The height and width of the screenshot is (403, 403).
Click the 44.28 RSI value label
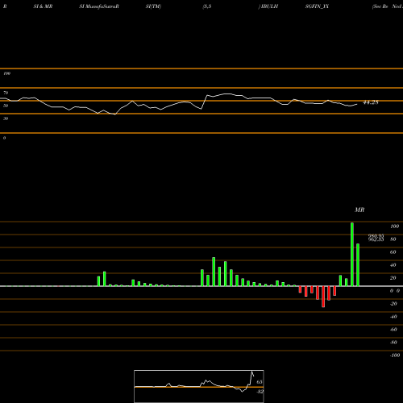click(x=371, y=102)
